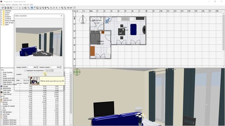Select the Create rooms tool
Image resolution: width=225 pixels, height=126 pixels.
click(40, 8)
